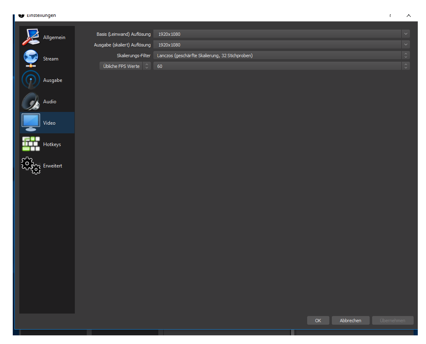This screenshot has width=426, height=344.
Task: Click the Stream globe icon
Action: point(31,59)
